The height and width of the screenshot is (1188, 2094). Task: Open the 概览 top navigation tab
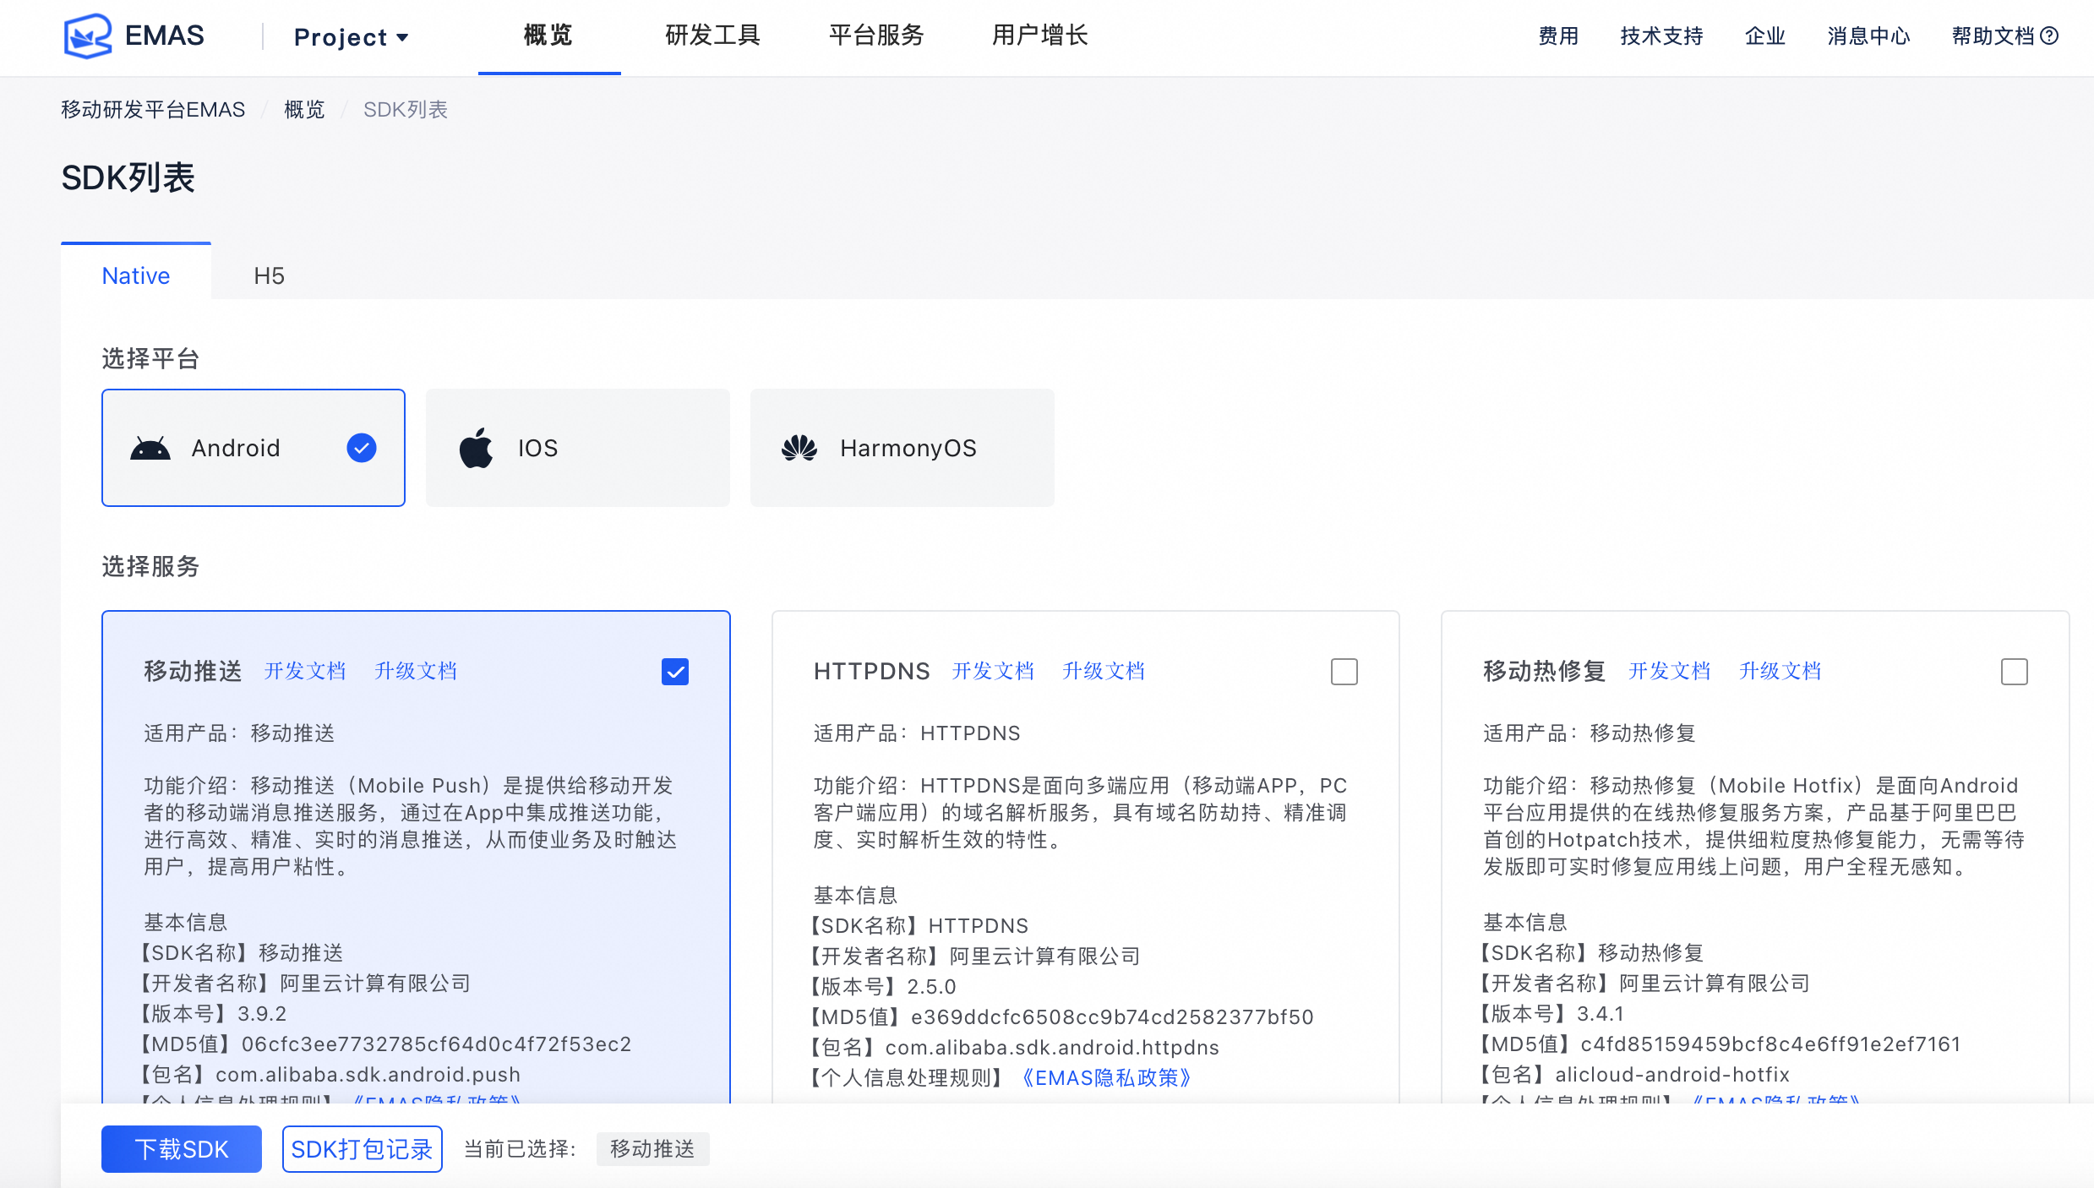tap(548, 35)
